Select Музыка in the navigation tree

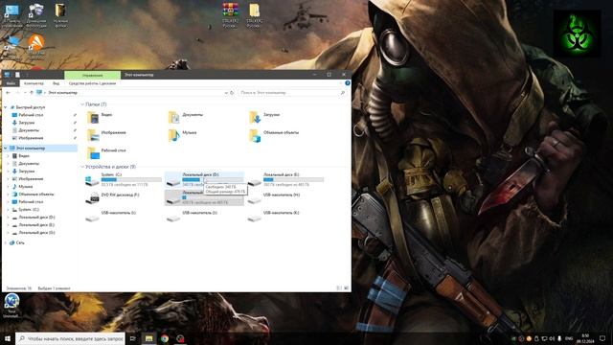26,187
